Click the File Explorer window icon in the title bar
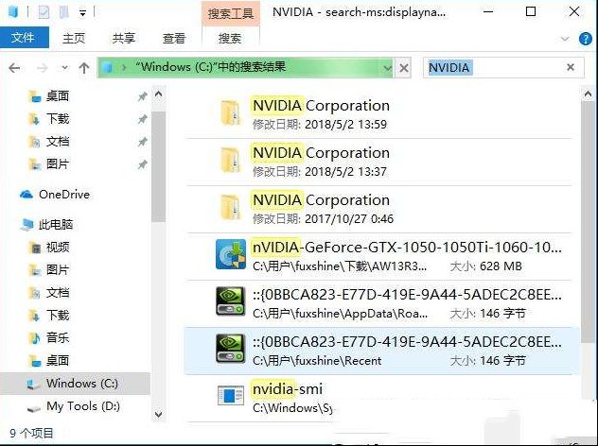Screen dimensions: 598x446 pos(13,12)
